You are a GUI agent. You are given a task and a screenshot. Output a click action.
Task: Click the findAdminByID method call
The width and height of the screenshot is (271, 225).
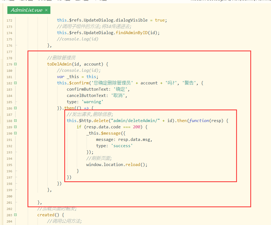[132, 33]
